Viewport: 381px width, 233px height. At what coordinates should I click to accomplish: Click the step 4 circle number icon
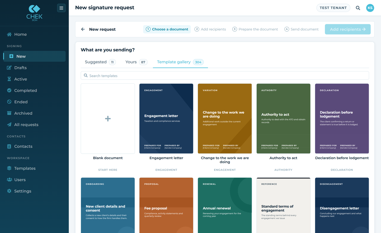point(287,29)
